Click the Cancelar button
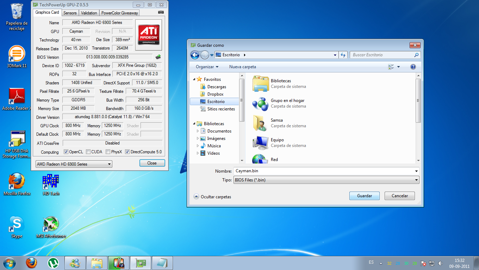 (x=400, y=196)
